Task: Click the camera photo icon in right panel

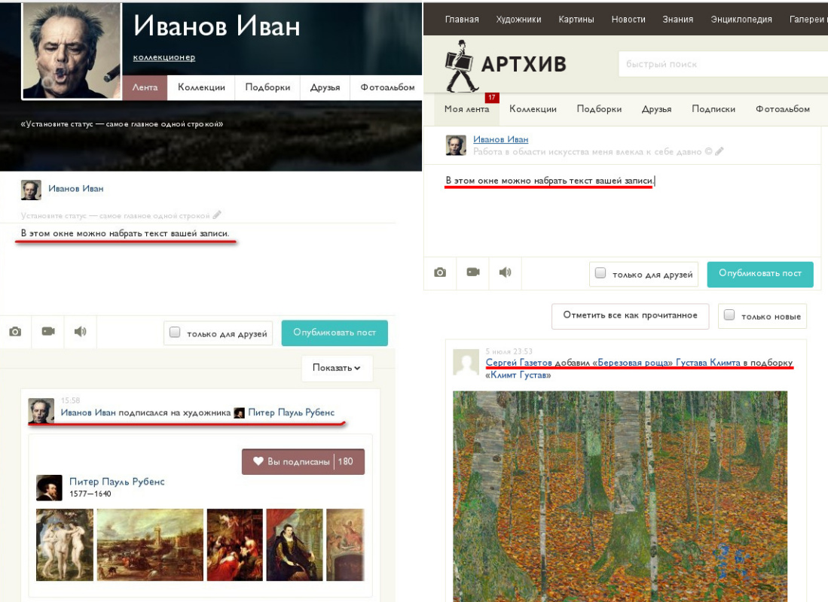Action: tap(440, 272)
